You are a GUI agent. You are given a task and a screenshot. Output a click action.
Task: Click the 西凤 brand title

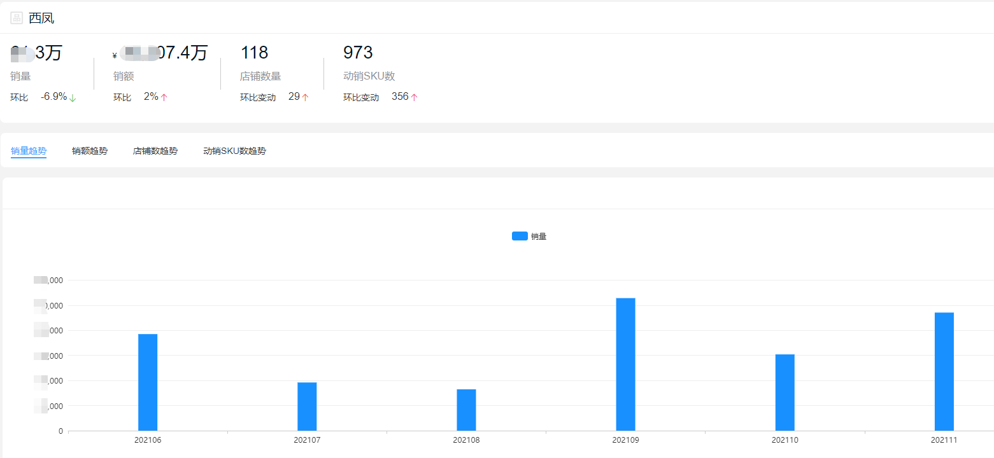click(x=41, y=18)
